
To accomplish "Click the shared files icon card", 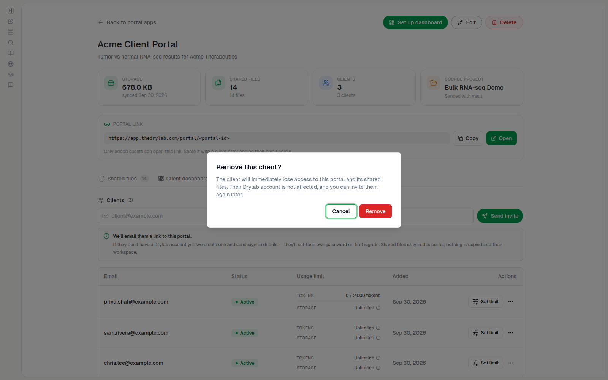I will [x=218, y=83].
